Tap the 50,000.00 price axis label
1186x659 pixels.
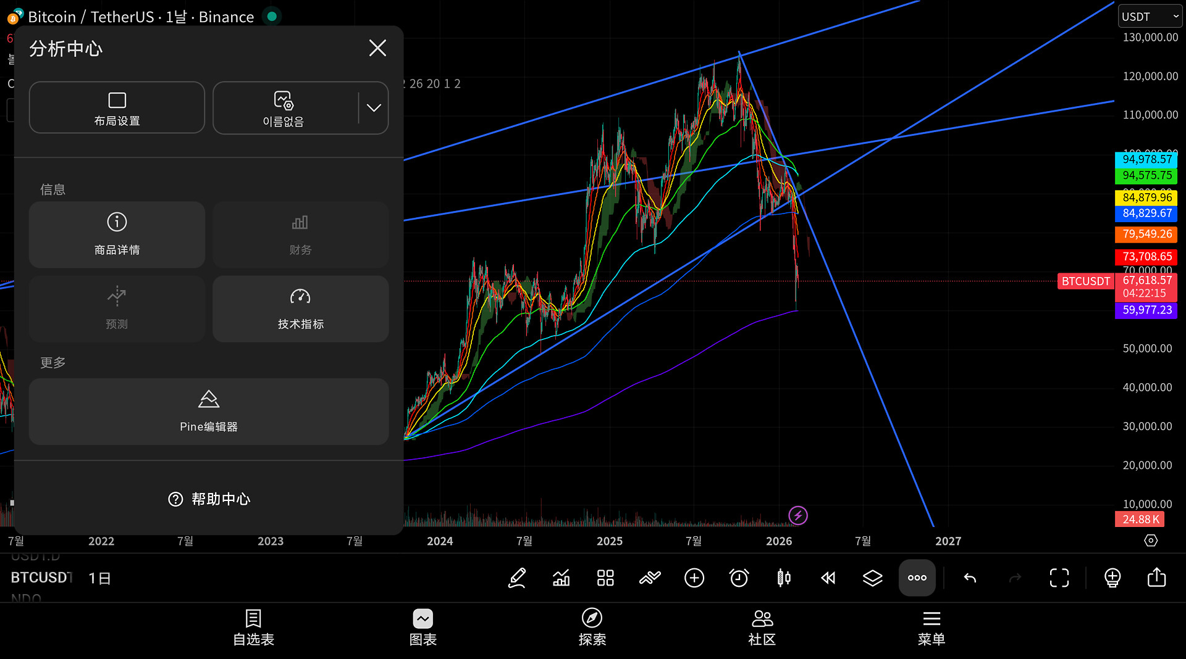pos(1147,349)
